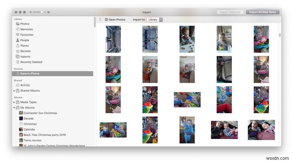
Task: Select the dark car seat photo
Action: pos(224,69)
